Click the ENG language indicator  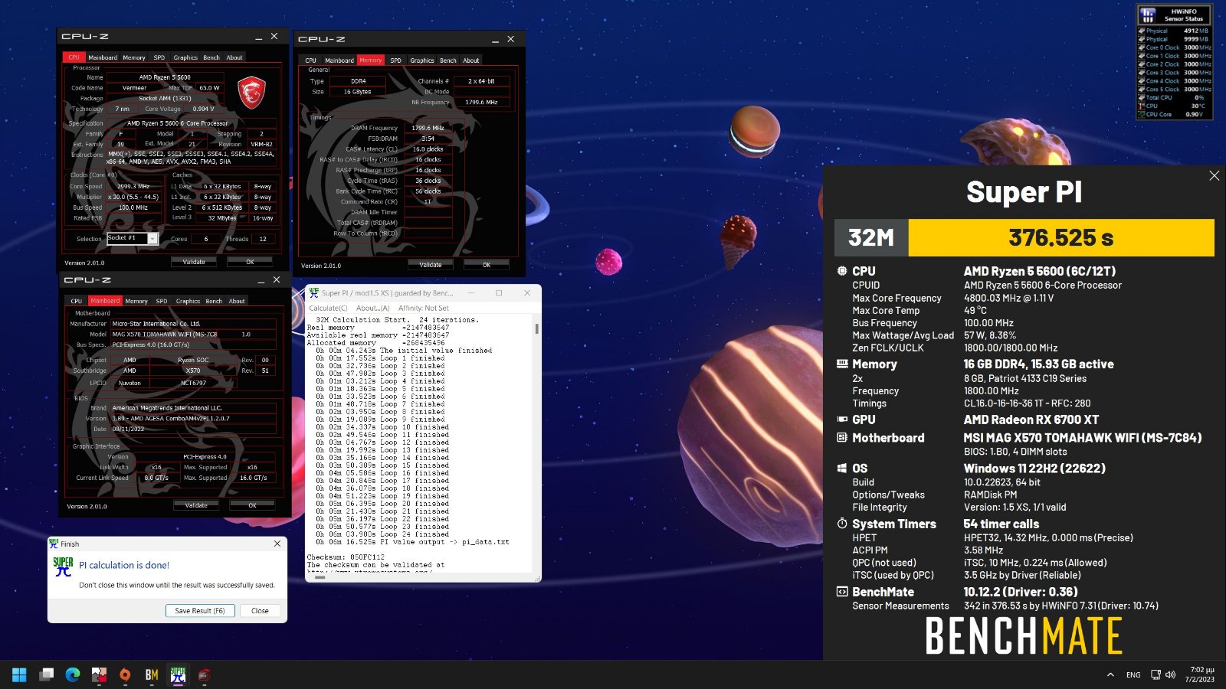coord(1133,674)
